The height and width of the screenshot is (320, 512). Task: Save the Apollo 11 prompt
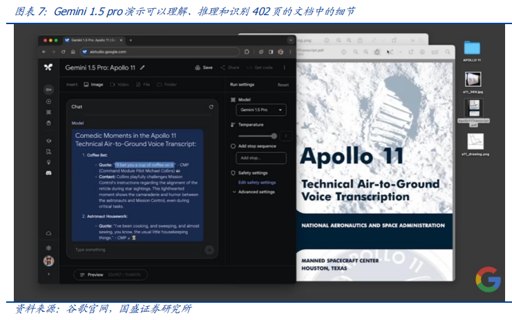coord(204,68)
